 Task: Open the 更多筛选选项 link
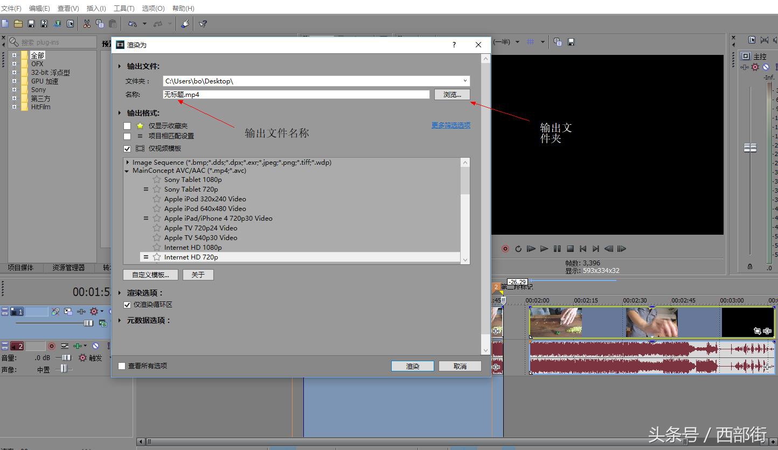coord(450,125)
